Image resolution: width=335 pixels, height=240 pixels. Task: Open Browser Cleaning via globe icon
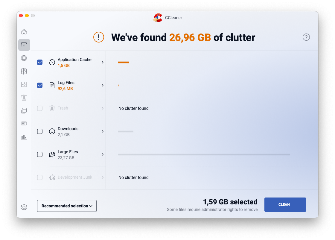pyautogui.click(x=24, y=58)
